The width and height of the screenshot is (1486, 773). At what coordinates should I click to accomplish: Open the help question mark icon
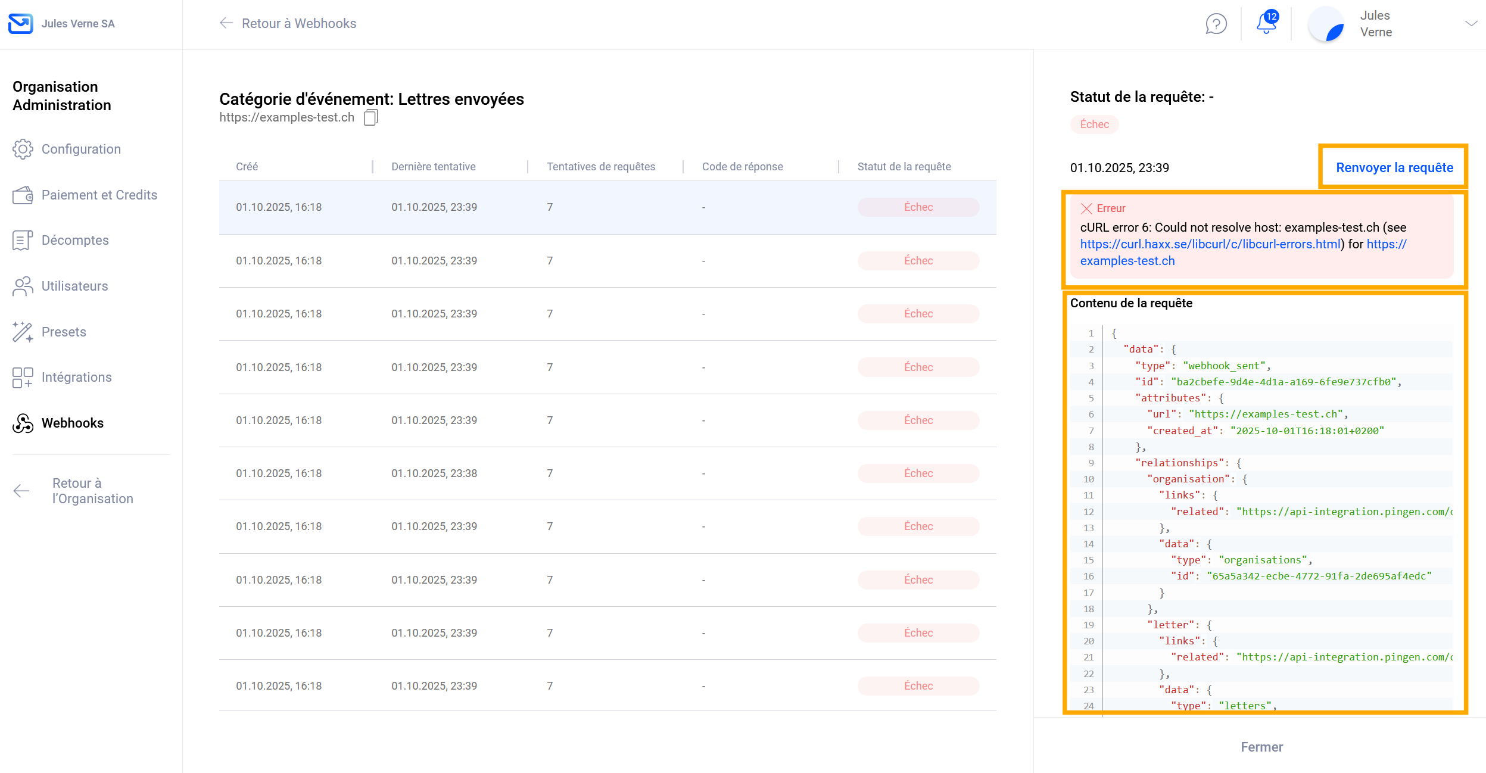point(1216,24)
